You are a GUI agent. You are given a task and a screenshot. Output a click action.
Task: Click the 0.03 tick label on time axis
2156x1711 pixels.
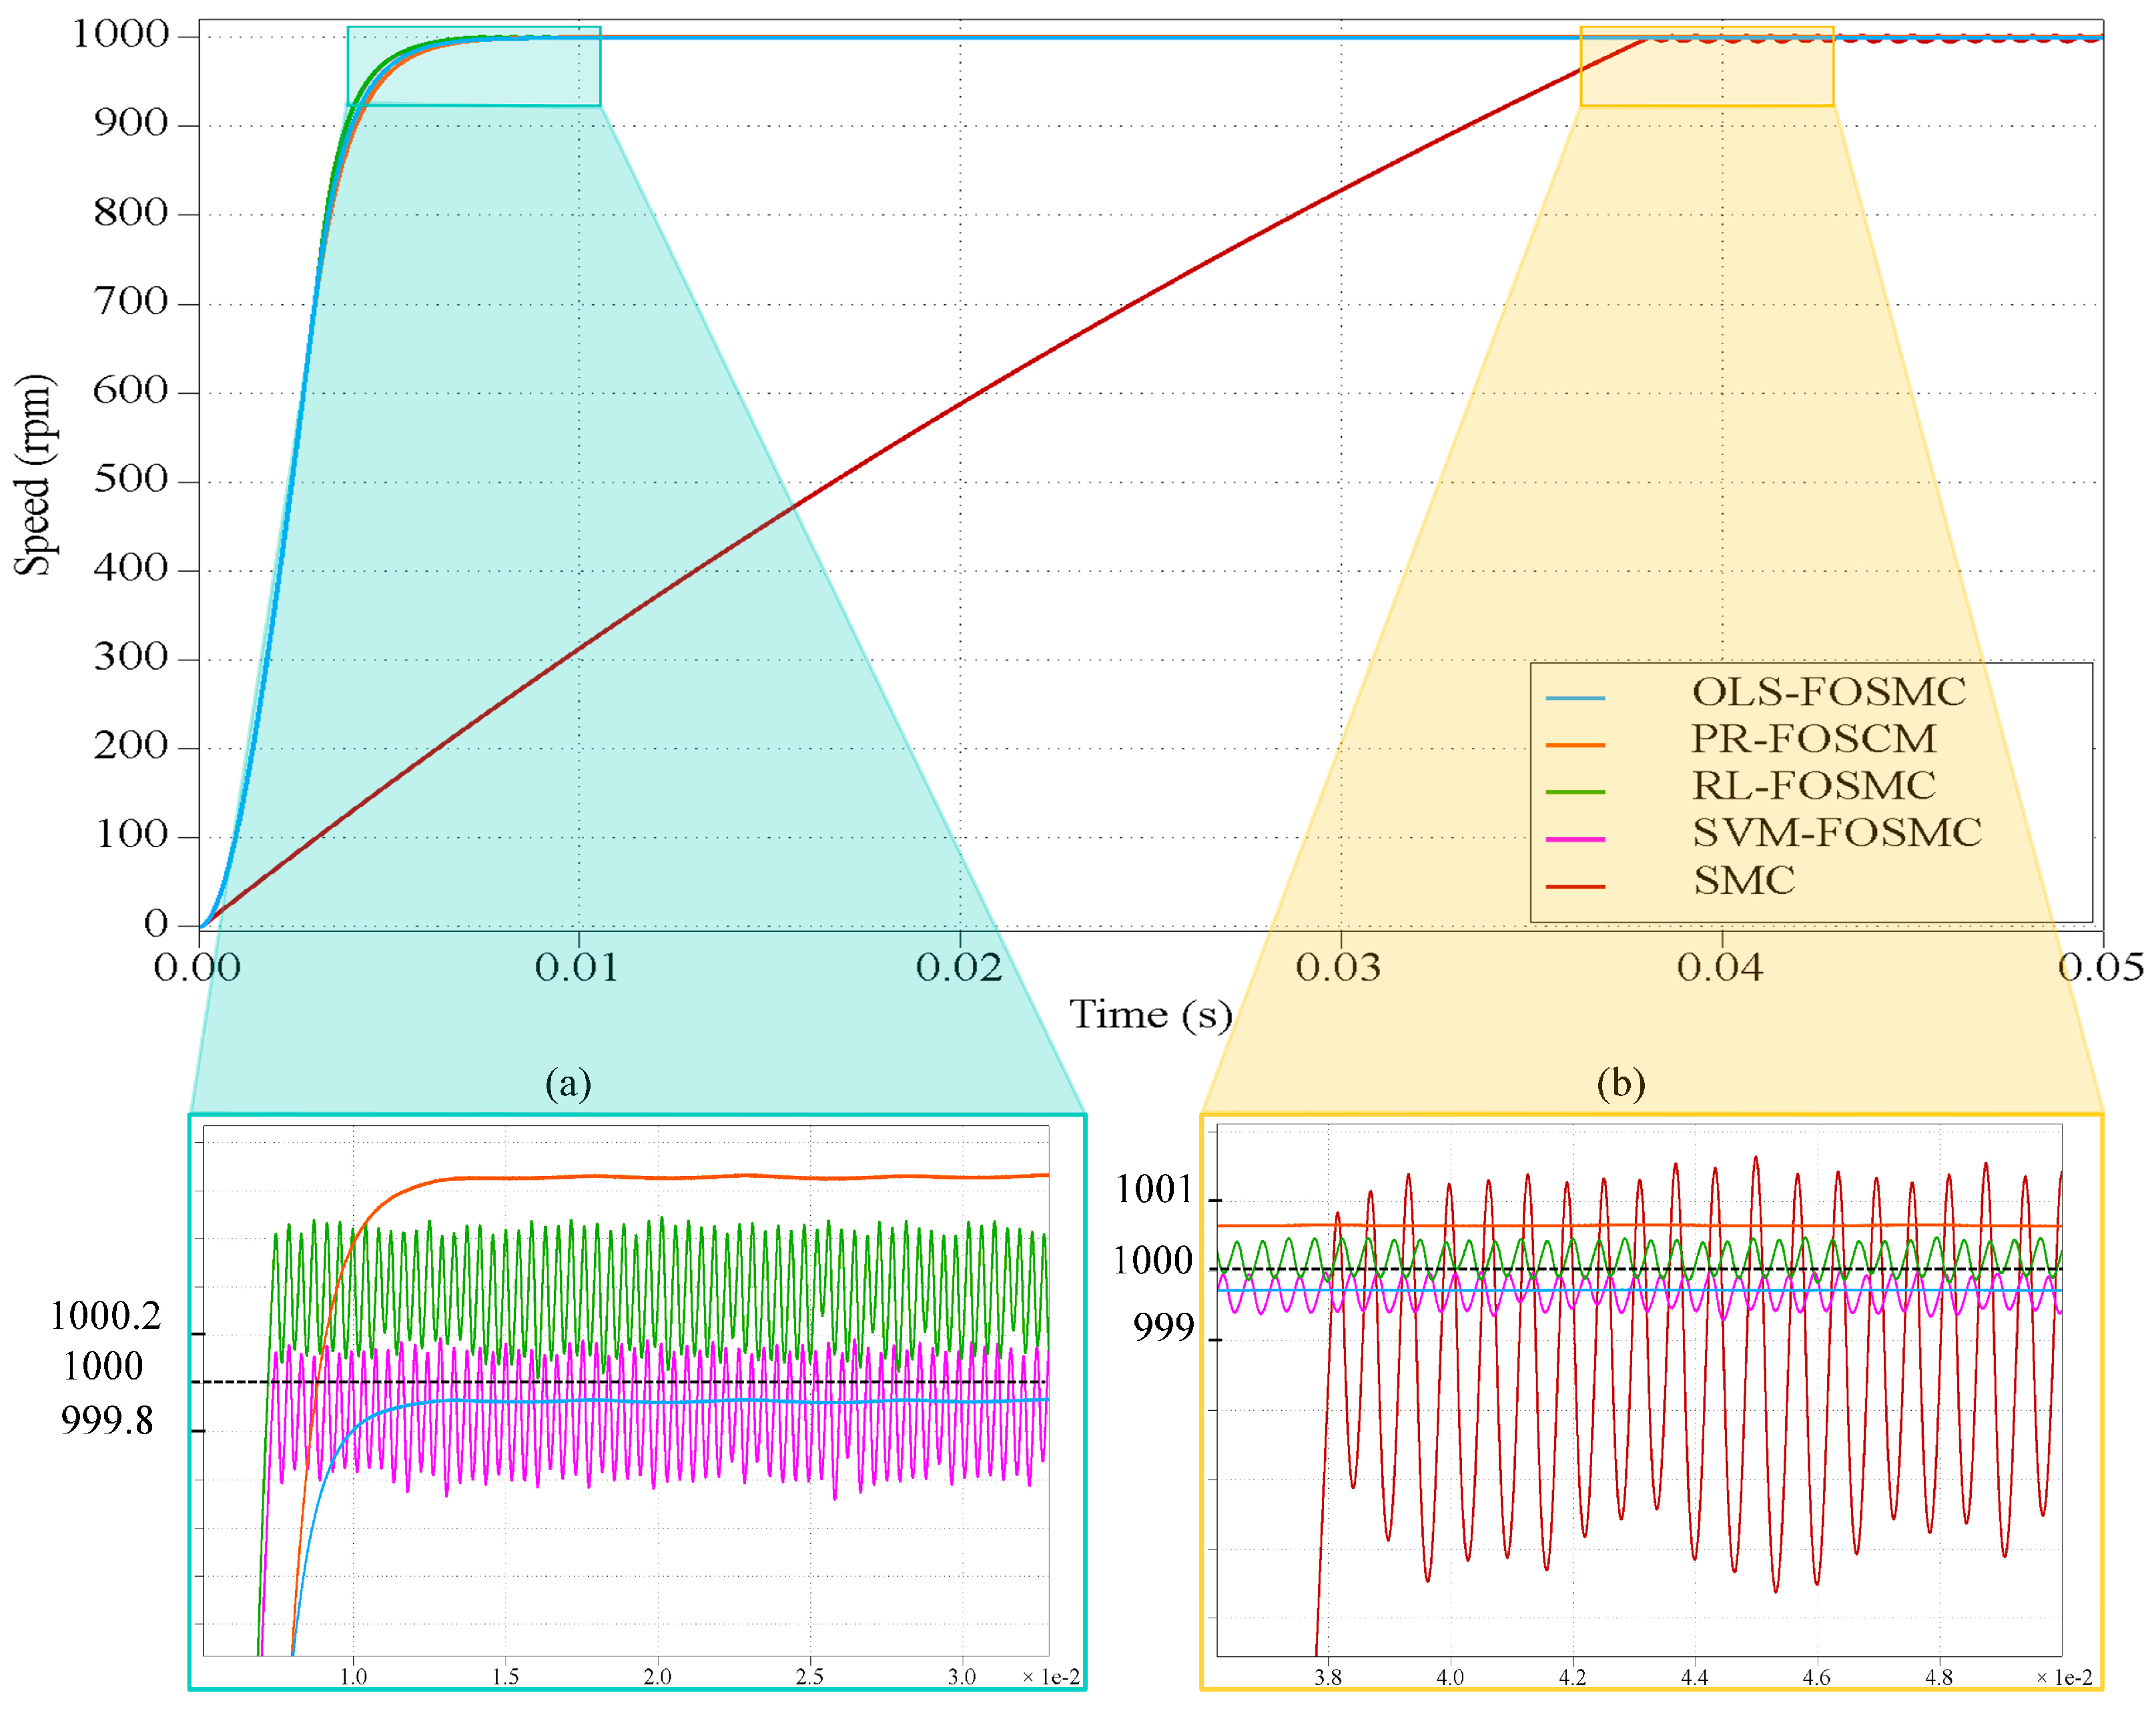[1338, 967]
